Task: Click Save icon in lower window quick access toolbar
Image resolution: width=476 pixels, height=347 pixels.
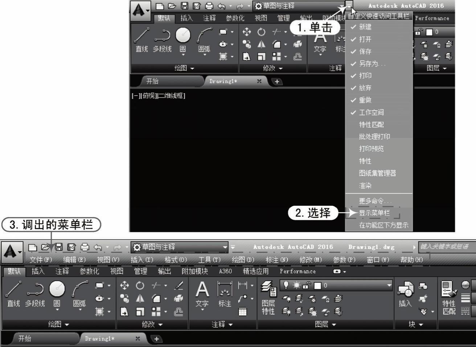Action: click(58, 247)
